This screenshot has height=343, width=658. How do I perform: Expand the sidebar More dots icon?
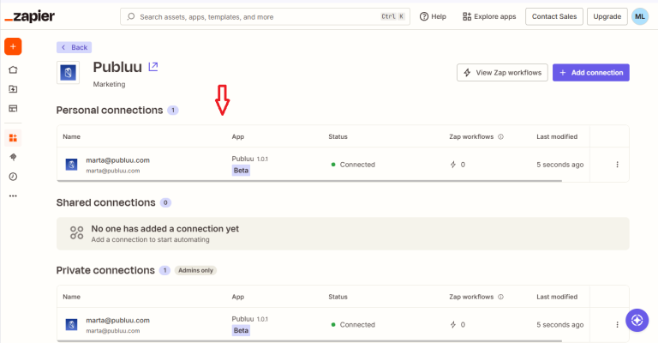click(13, 196)
